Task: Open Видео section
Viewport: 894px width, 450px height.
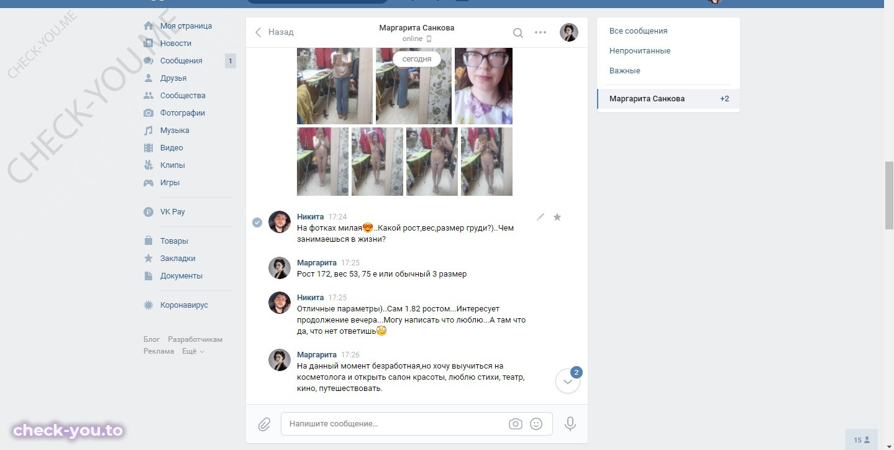Action: [x=171, y=148]
